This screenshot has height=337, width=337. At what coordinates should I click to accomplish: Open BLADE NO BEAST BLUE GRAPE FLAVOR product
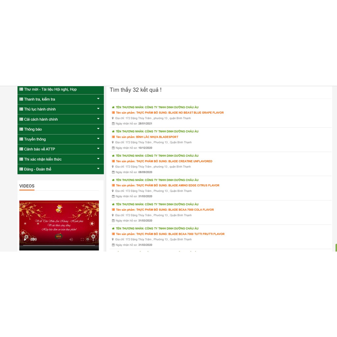coord(170,113)
